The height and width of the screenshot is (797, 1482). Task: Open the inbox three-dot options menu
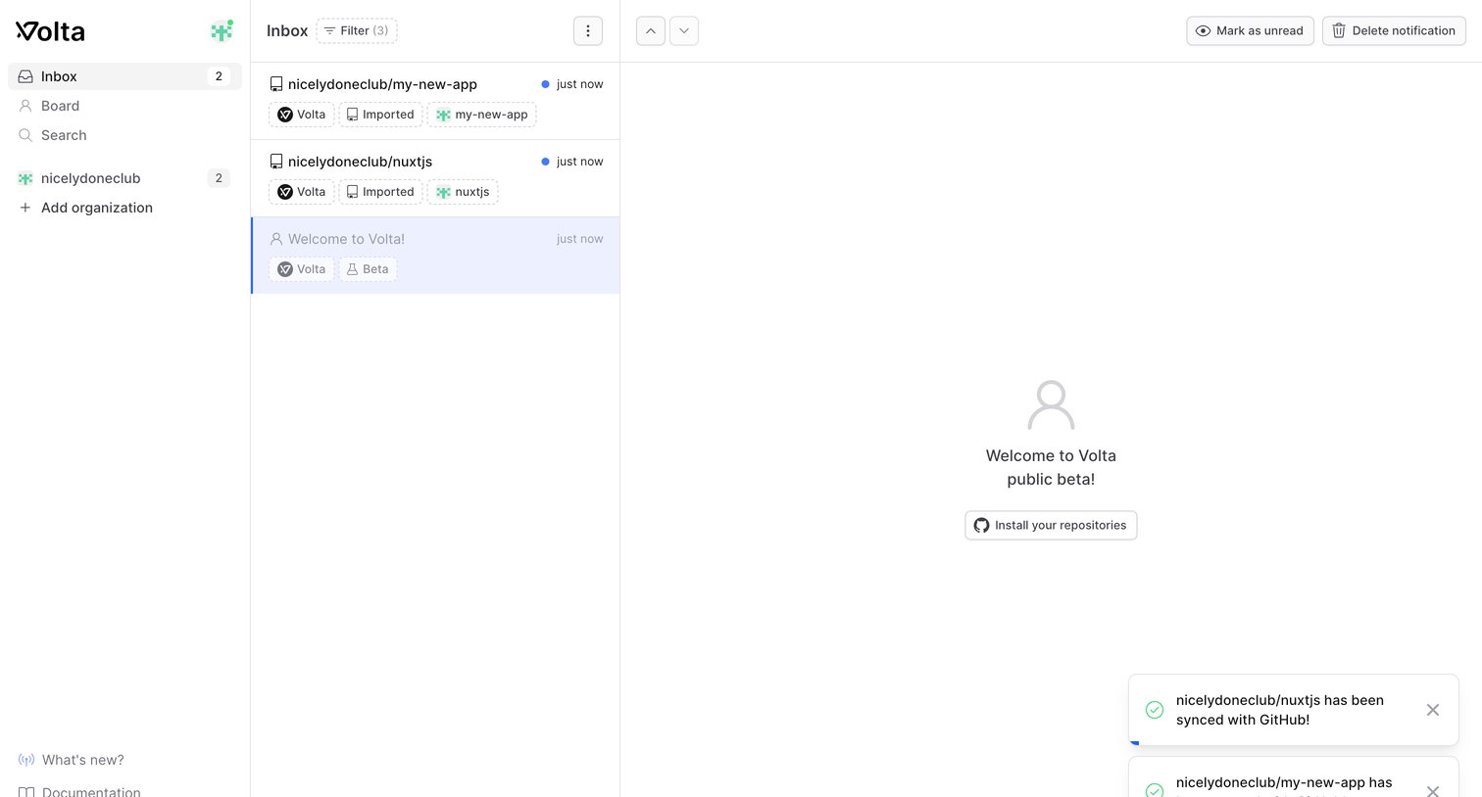point(588,31)
